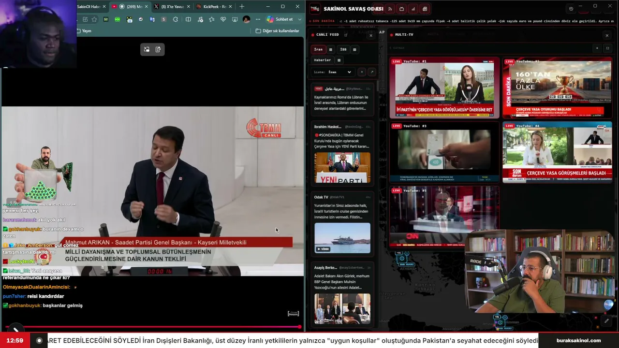
Task: Click the notes icon above video
Action: (x=158, y=49)
